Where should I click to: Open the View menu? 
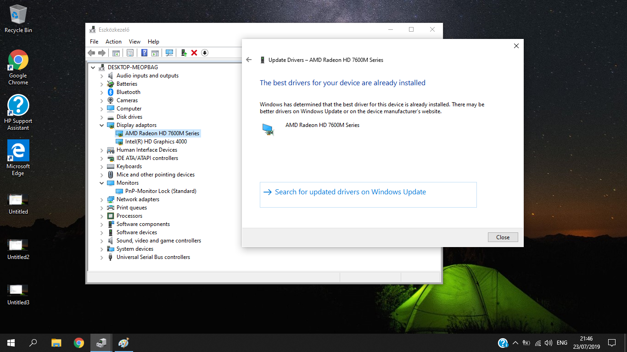[x=134, y=41]
